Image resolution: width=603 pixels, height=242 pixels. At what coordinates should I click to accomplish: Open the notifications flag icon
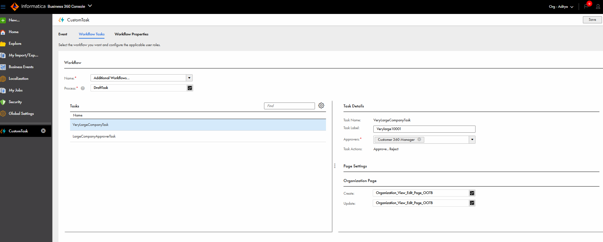(x=586, y=6)
